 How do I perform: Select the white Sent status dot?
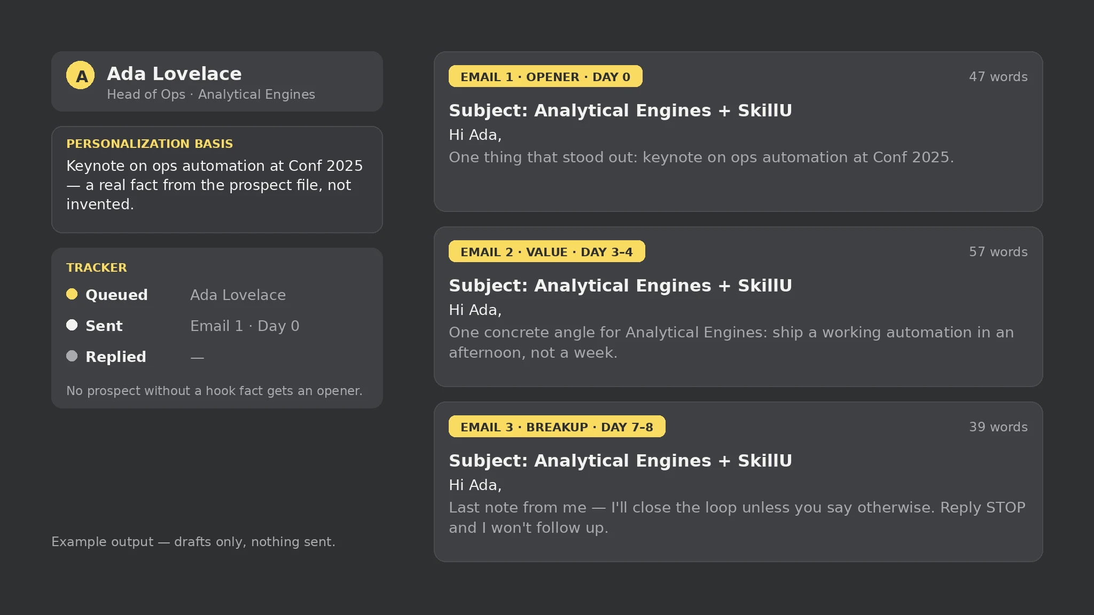(72, 325)
